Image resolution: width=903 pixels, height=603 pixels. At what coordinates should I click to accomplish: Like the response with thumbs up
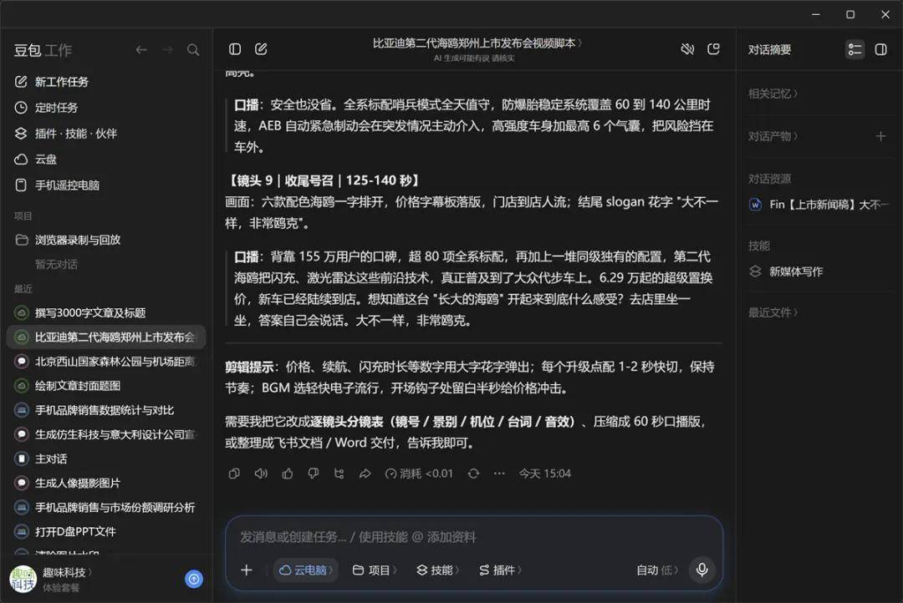[288, 474]
